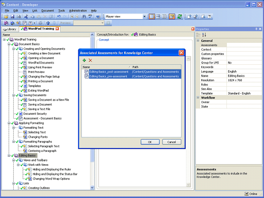Click the Categorized sort icon in Properties

pos(198,35)
